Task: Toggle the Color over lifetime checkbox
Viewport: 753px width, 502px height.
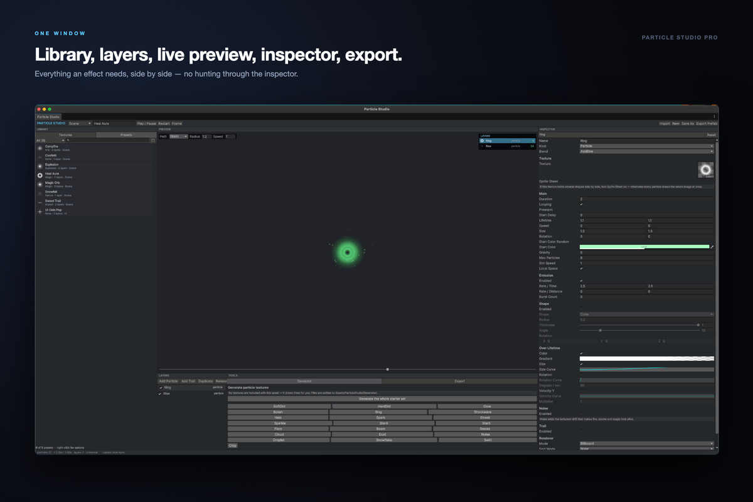Action: (x=582, y=353)
